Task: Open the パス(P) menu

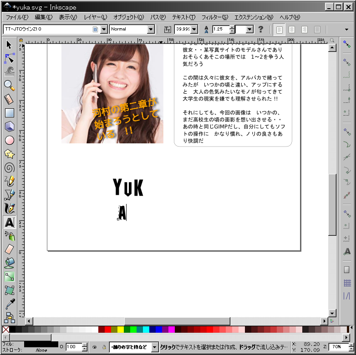Action: (x=158, y=17)
